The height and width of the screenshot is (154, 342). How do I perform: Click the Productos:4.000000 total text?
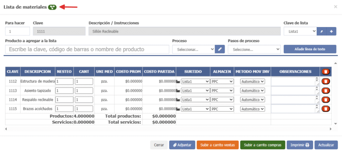(x=72, y=116)
